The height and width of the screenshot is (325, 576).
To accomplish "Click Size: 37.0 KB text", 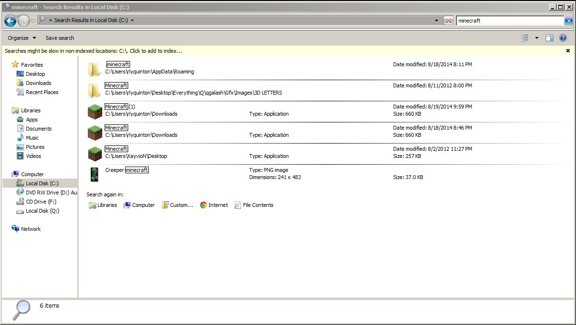I will [x=408, y=177].
